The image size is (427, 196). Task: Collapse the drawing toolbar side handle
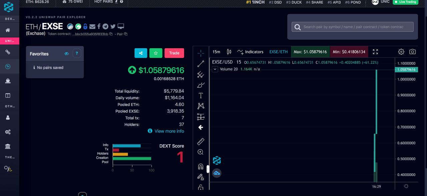(x=208, y=169)
